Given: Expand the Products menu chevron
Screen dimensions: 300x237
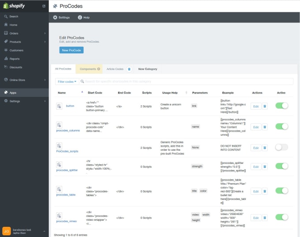Looking at the screenshot, I should pyautogui.click(x=45, y=42).
